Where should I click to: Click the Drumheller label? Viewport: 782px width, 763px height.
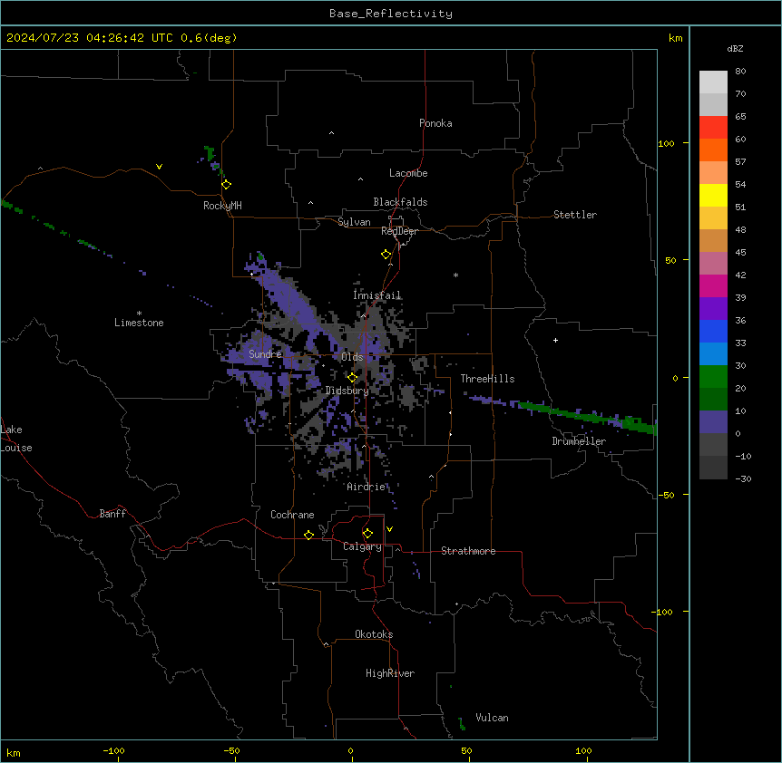579,441
